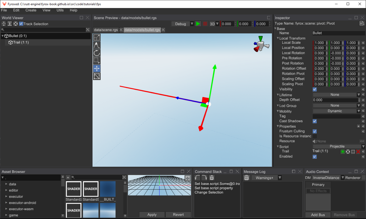Viewport: 366px width, 219px height.
Task: Open the Debug build profile dropdown
Action: point(182,24)
